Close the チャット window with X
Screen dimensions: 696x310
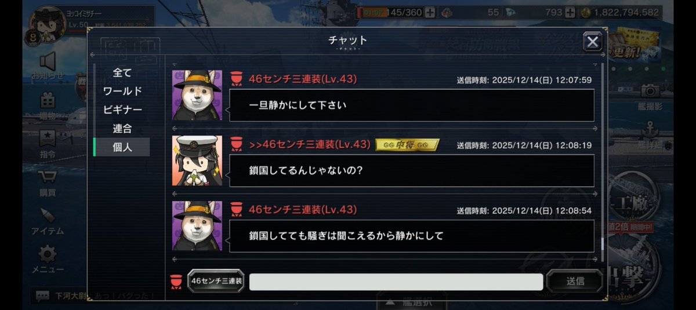592,42
